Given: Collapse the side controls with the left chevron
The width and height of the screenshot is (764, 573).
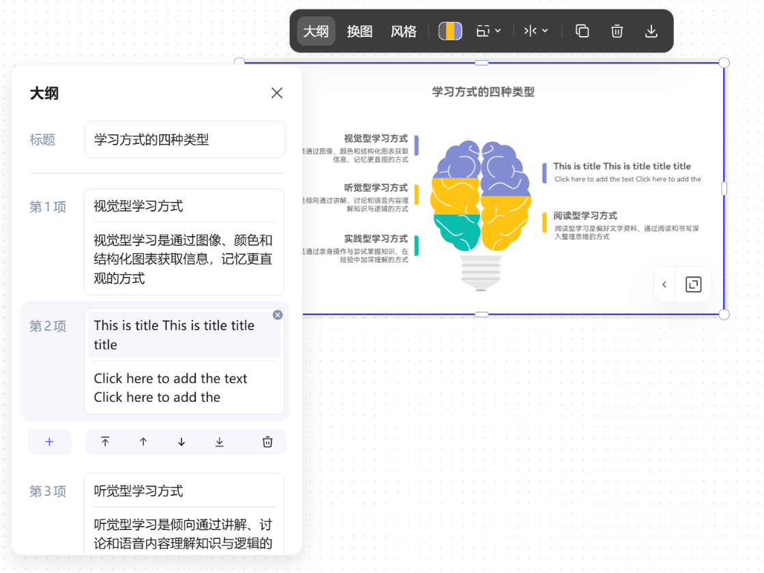Looking at the screenshot, I should click(664, 284).
